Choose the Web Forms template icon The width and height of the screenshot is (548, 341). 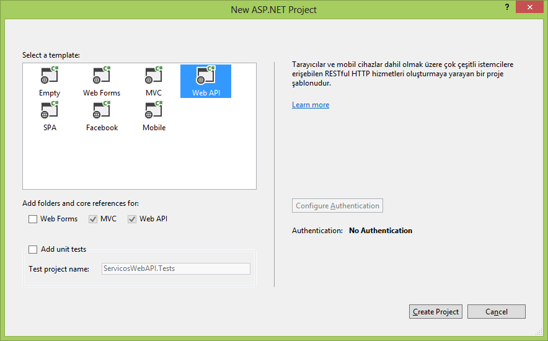[x=101, y=76]
